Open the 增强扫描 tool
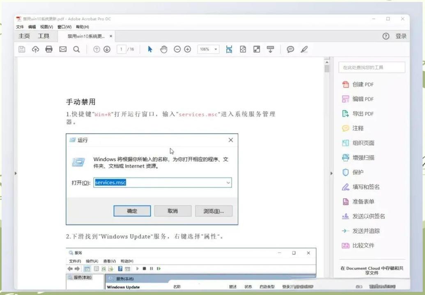The width and height of the screenshot is (425, 295). [364, 157]
